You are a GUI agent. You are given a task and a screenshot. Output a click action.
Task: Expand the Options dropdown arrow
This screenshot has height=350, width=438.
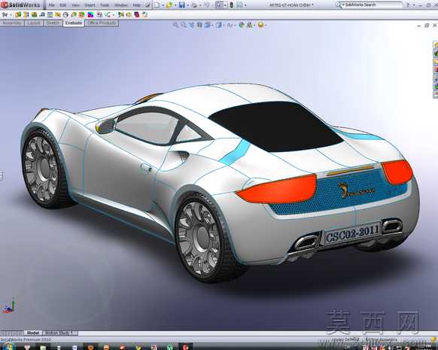pyautogui.click(x=245, y=5)
